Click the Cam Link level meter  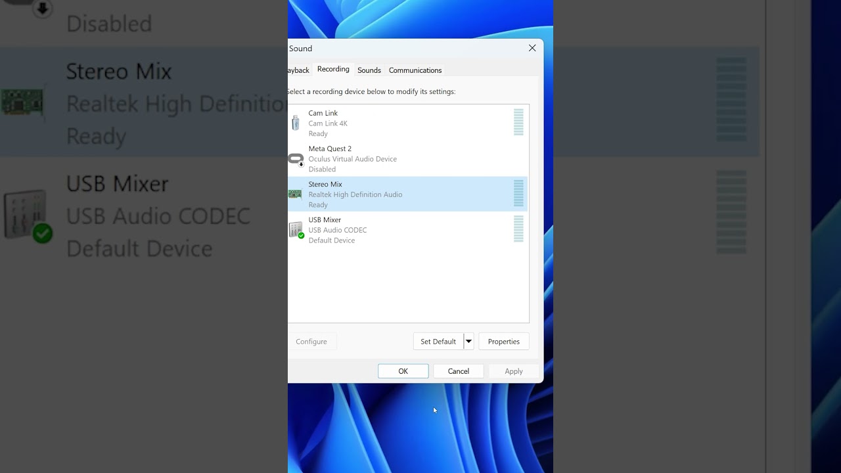[518, 122]
